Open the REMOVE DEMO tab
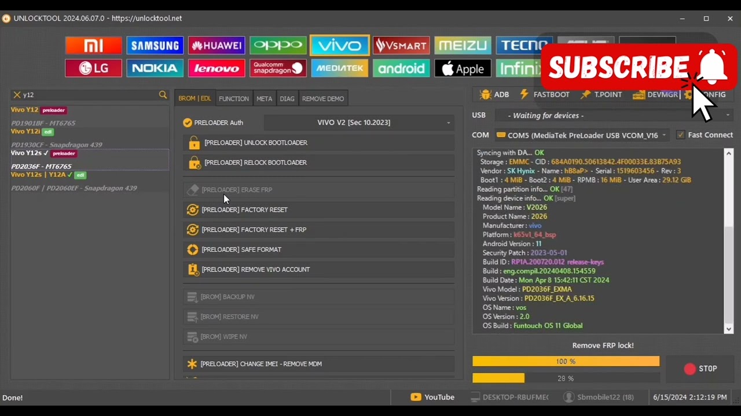The width and height of the screenshot is (741, 416). pyautogui.click(x=322, y=99)
